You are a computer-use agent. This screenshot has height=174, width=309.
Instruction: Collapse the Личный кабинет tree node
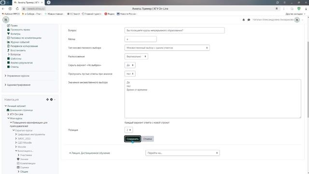(6, 106)
